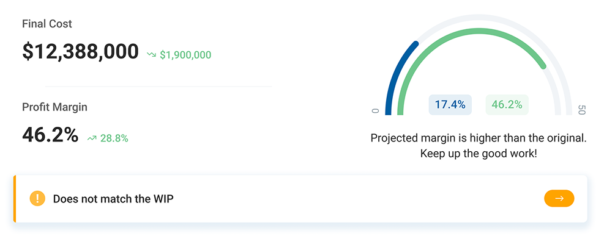Screen dimensions: 615x239
Task: Click the downward trend icon beside $1,900,000
Action: [151, 55]
